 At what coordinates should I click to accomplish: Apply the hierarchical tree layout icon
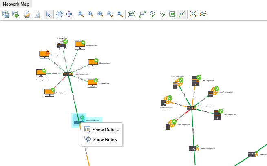coord(162,14)
